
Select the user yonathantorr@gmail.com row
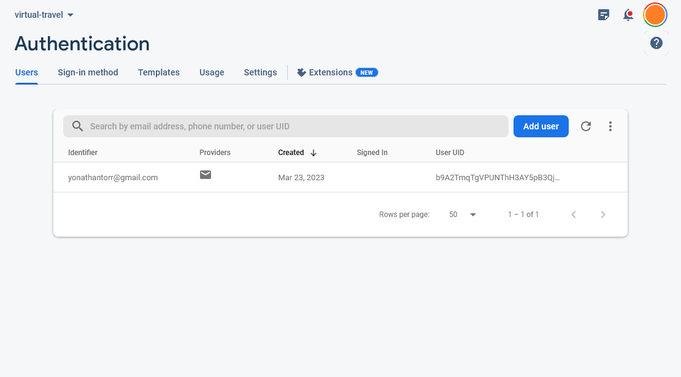click(x=113, y=177)
